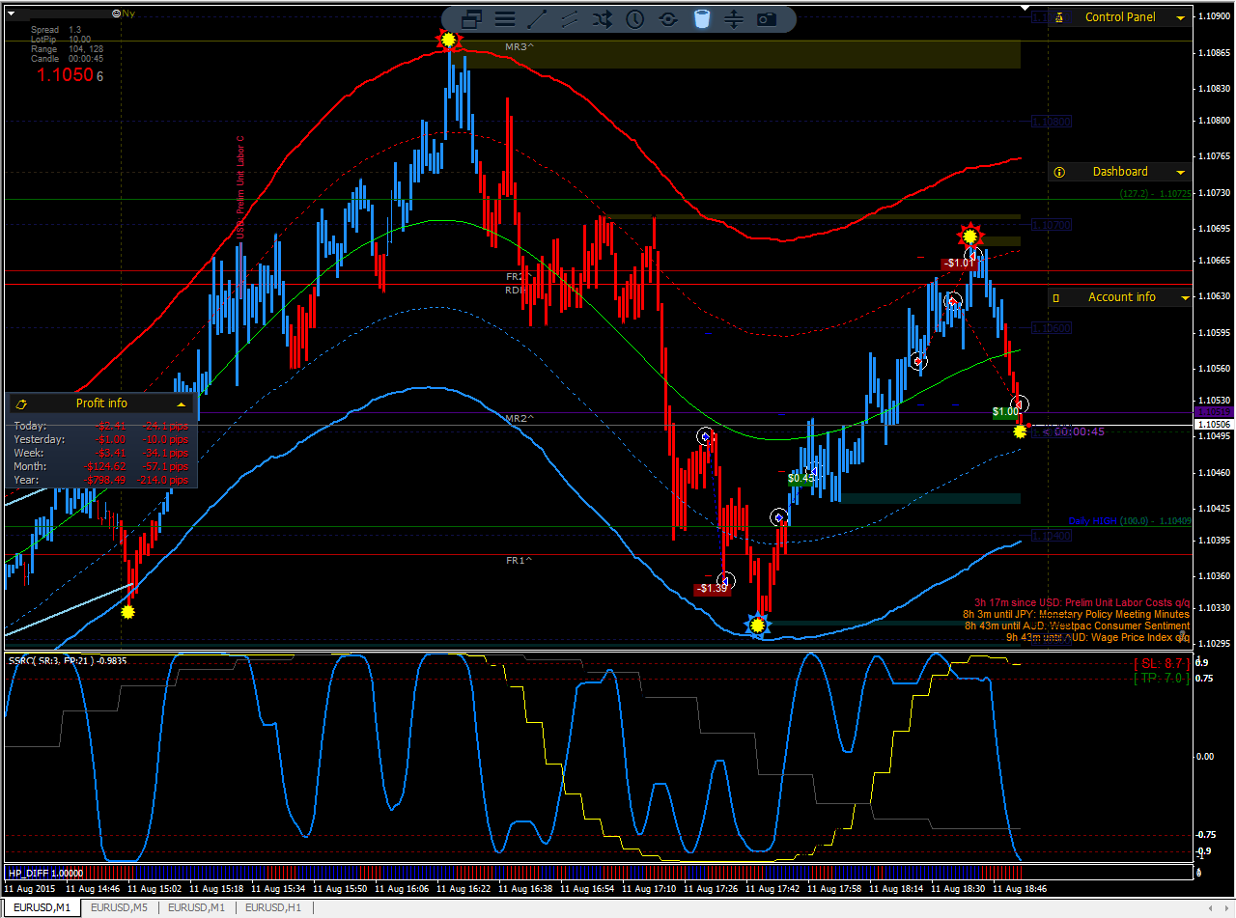
Task: Collapse the Profit info panel arrow
Action: coord(181,403)
